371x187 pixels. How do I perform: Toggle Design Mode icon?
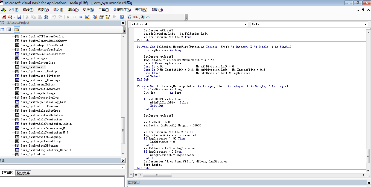click(87, 17)
